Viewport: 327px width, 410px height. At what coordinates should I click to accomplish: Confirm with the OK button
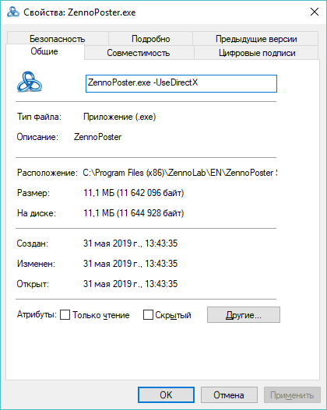pyautogui.click(x=166, y=395)
